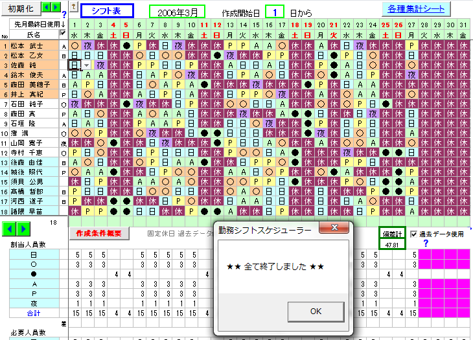This screenshot has width=473, height=340.
Task: Click the 初期化 button
Action: tap(19, 8)
